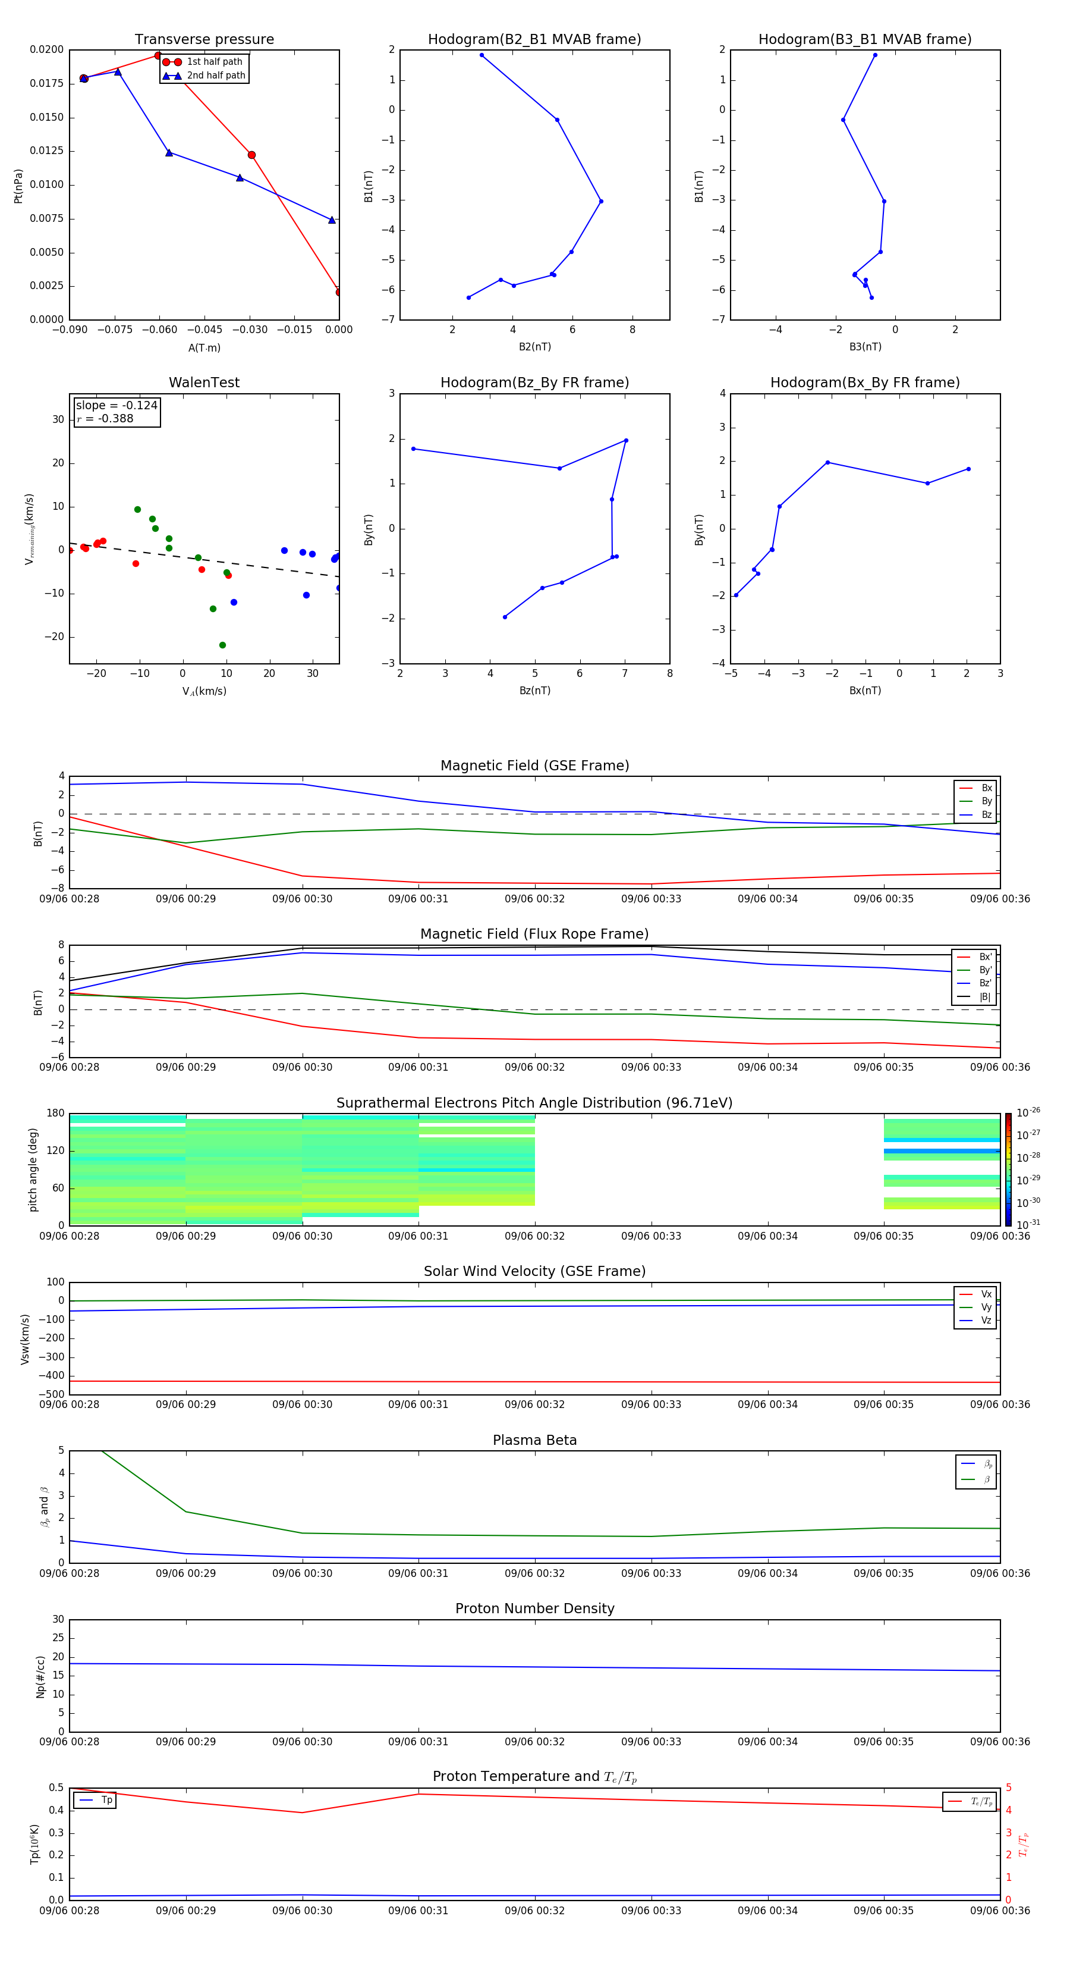Viewport: 1070px width, 1963px height.
Task: Select the Suprathermal Electrons Pitch Angle Distribution title
Action: click(x=534, y=1103)
